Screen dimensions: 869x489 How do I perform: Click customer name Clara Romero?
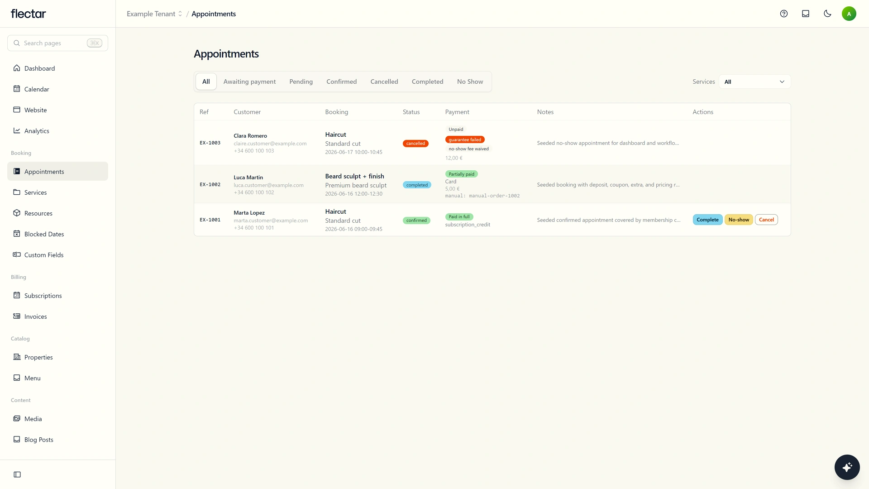(x=250, y=136)
